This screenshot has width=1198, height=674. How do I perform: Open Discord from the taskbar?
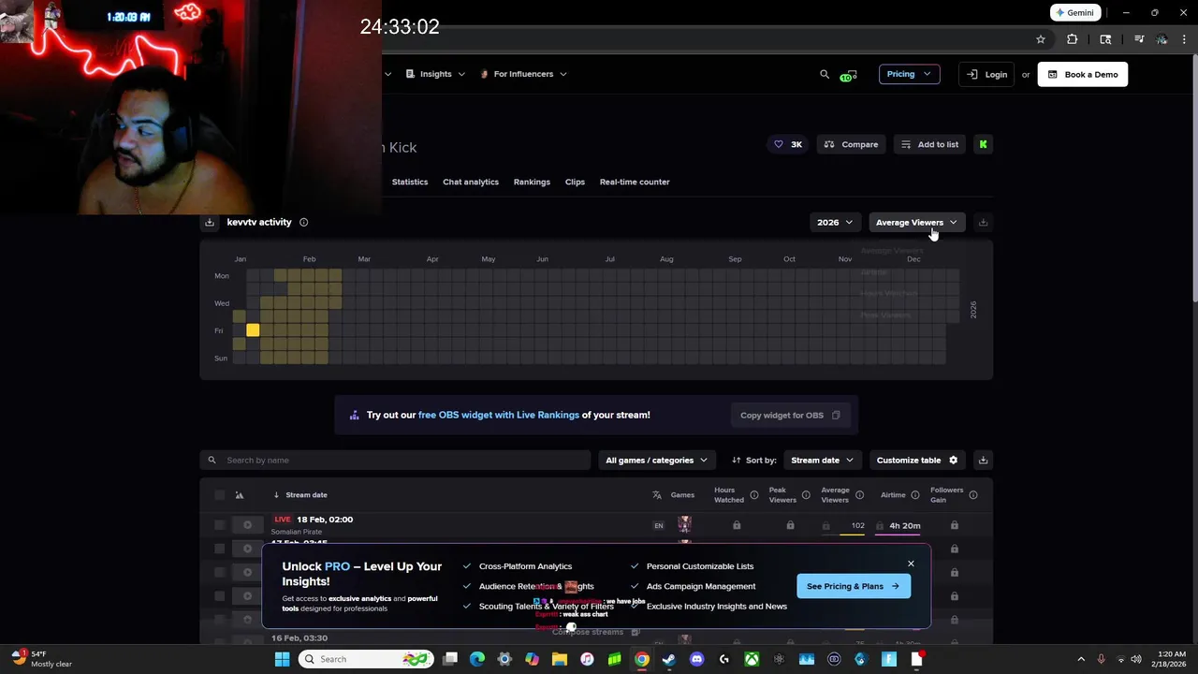(696, 659)
